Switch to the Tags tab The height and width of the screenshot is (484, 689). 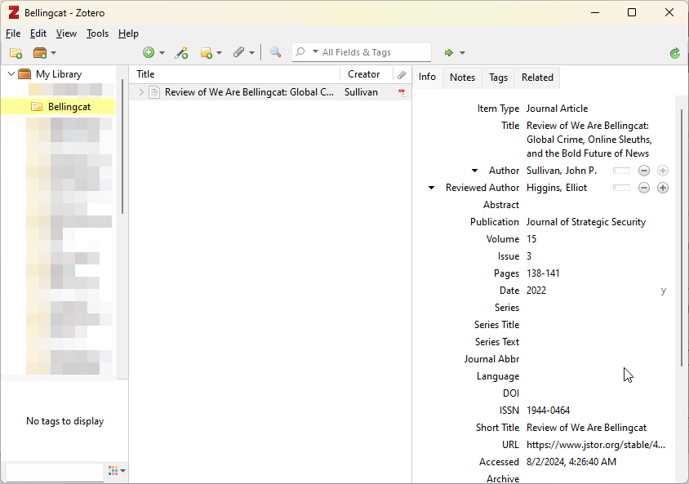click(x=498, y=78)
